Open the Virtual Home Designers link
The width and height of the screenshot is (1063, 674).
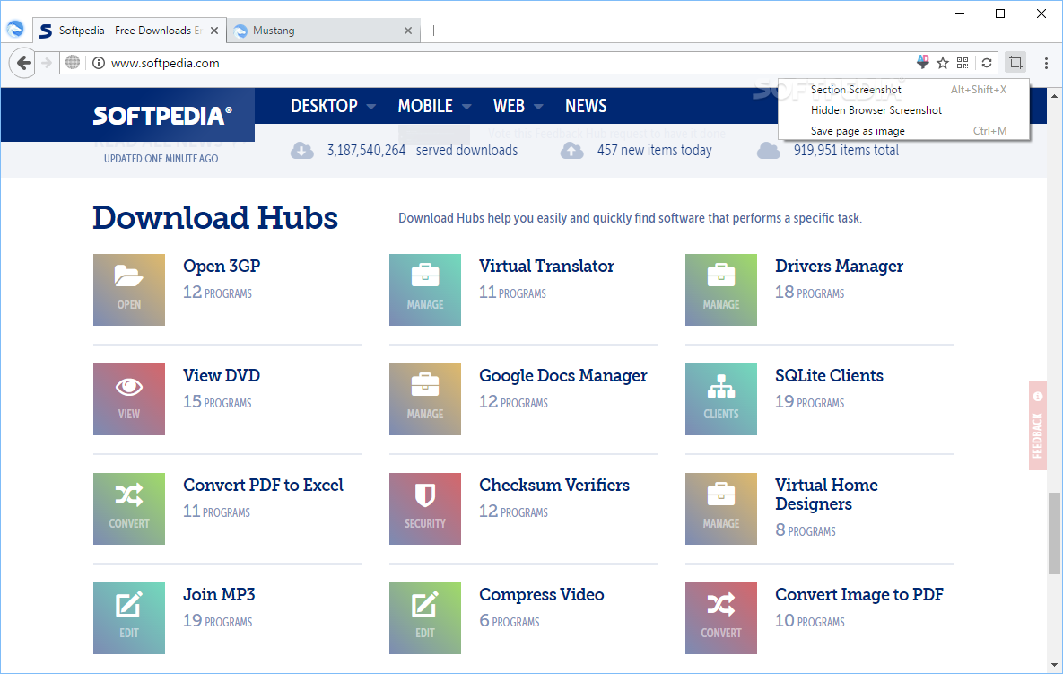point(826,495)
